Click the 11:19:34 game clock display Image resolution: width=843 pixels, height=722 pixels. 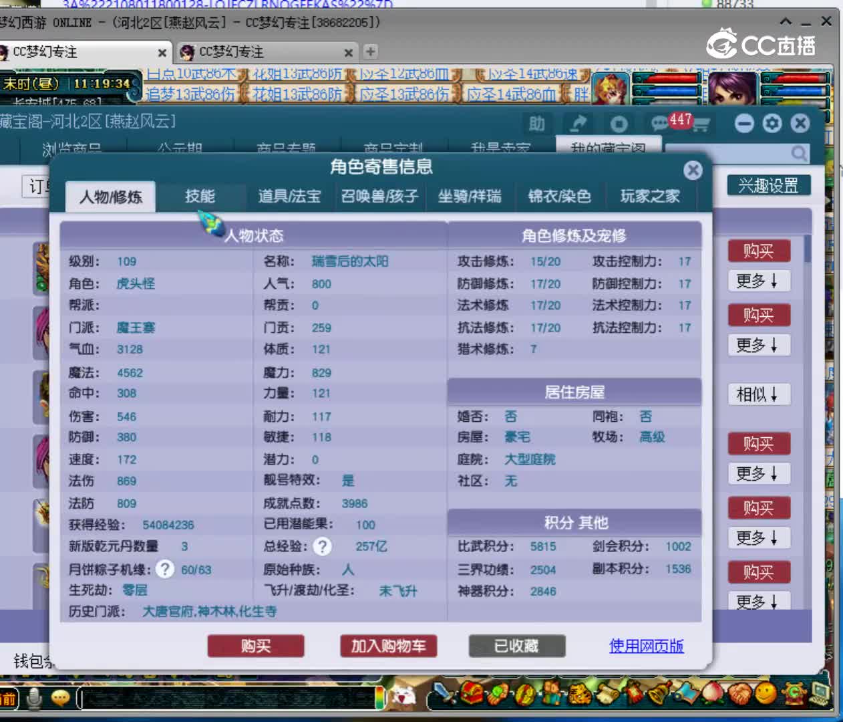click(x=102, y=84)
